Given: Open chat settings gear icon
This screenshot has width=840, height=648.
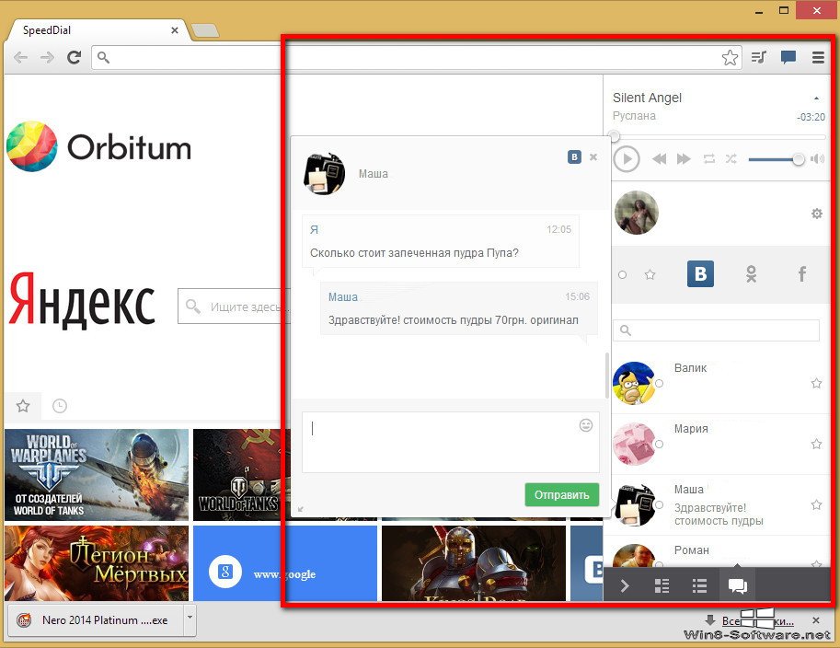Looking at the screenshot, I should [x=816, y=214].
